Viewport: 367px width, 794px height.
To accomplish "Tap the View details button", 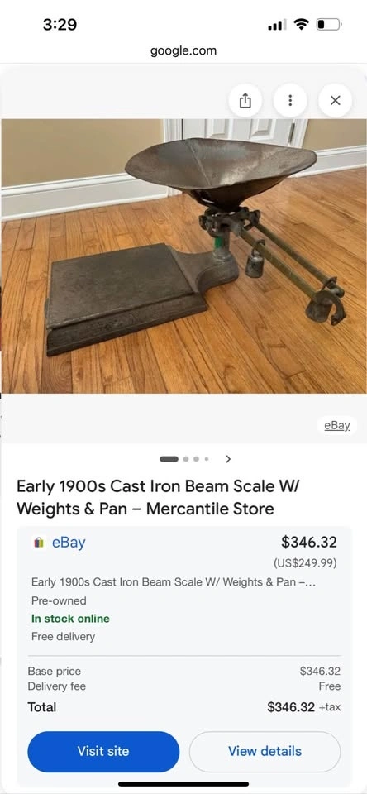I will [x=265, y=751].
